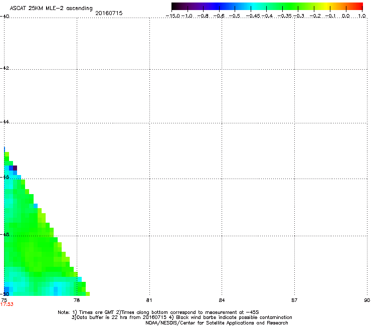Click the 0.0 color bar label
The image size is (371, 326).
coord(346,16)
